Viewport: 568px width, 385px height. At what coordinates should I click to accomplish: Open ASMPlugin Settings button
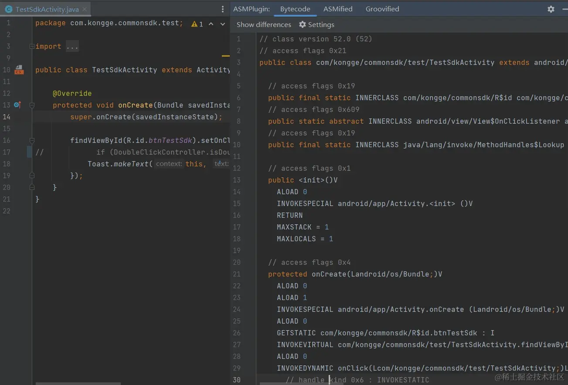(x=316, y=25)
